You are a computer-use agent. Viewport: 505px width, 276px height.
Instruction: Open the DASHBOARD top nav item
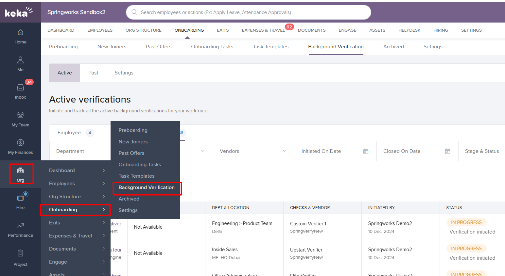tap(61, 30)
